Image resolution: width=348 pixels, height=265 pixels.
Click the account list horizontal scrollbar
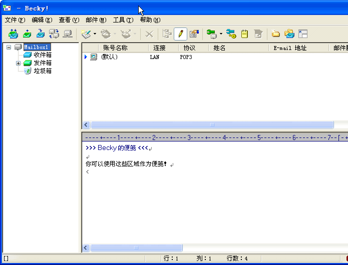click(x=212, y=125)
